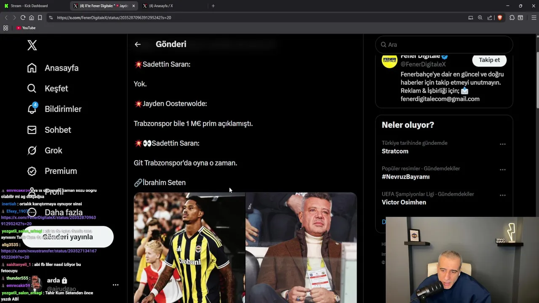Focus the Ara search field
The image size is (539, 303).
click(x=444, y=45)
